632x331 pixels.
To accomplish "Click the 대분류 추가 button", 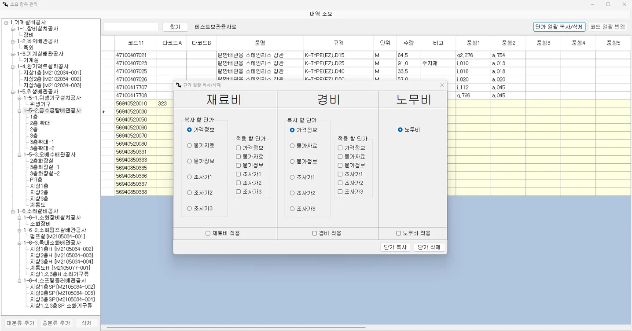I will point(20,323).
